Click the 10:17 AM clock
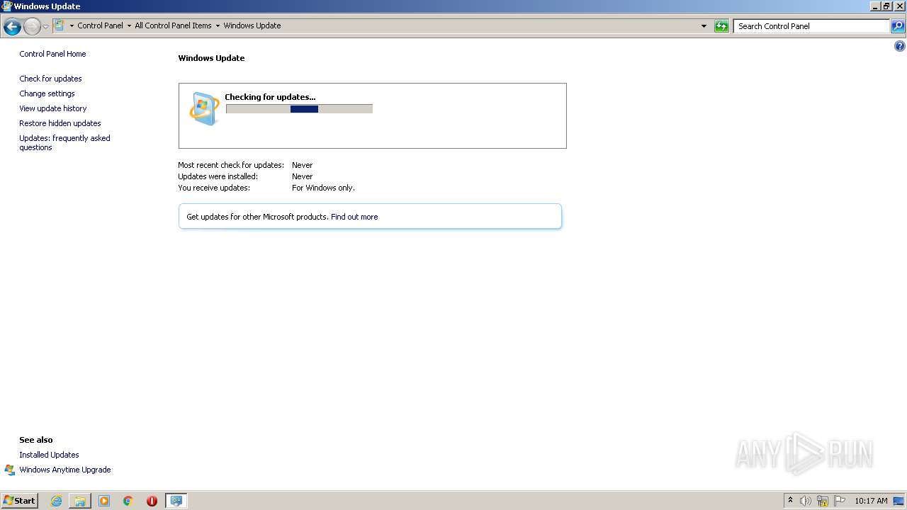The width and height of the screenshot is (907, 510). coord(871,501)
